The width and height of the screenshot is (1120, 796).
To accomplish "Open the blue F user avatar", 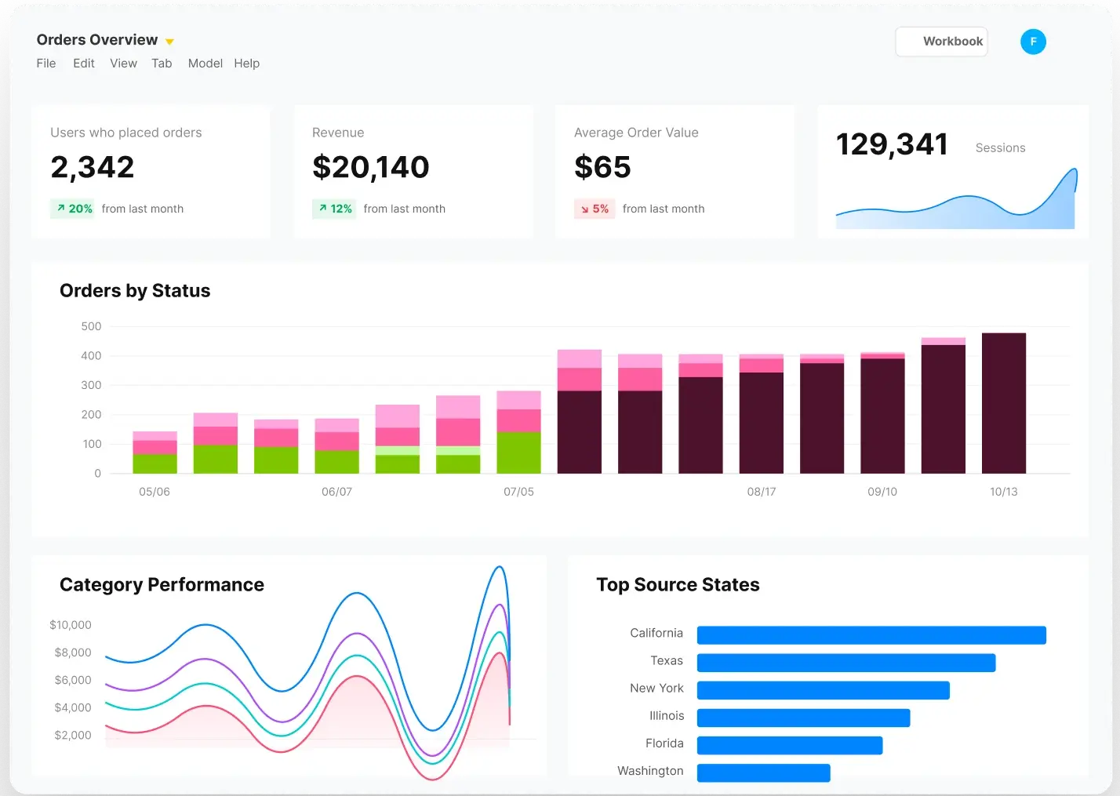I will (1033, 42).
